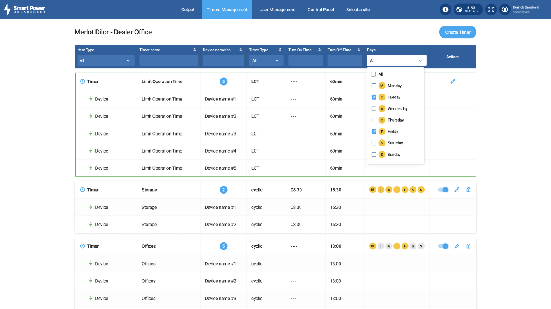Check the Monday checkbox in the Days filter
The height and width of the screenshot is (309, 551).
[374, 86]
